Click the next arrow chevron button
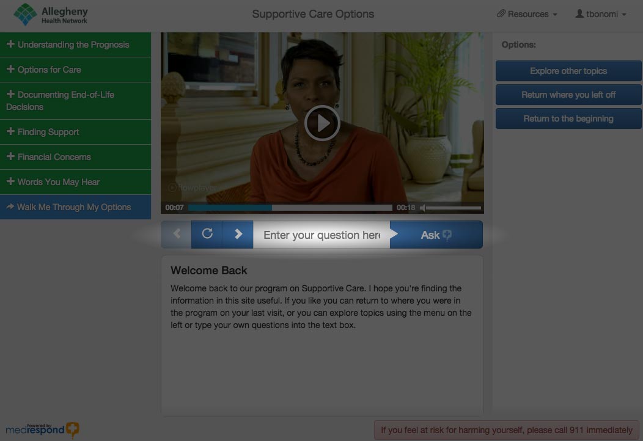Viewport: 643px width, 441px height. (238, 234)
